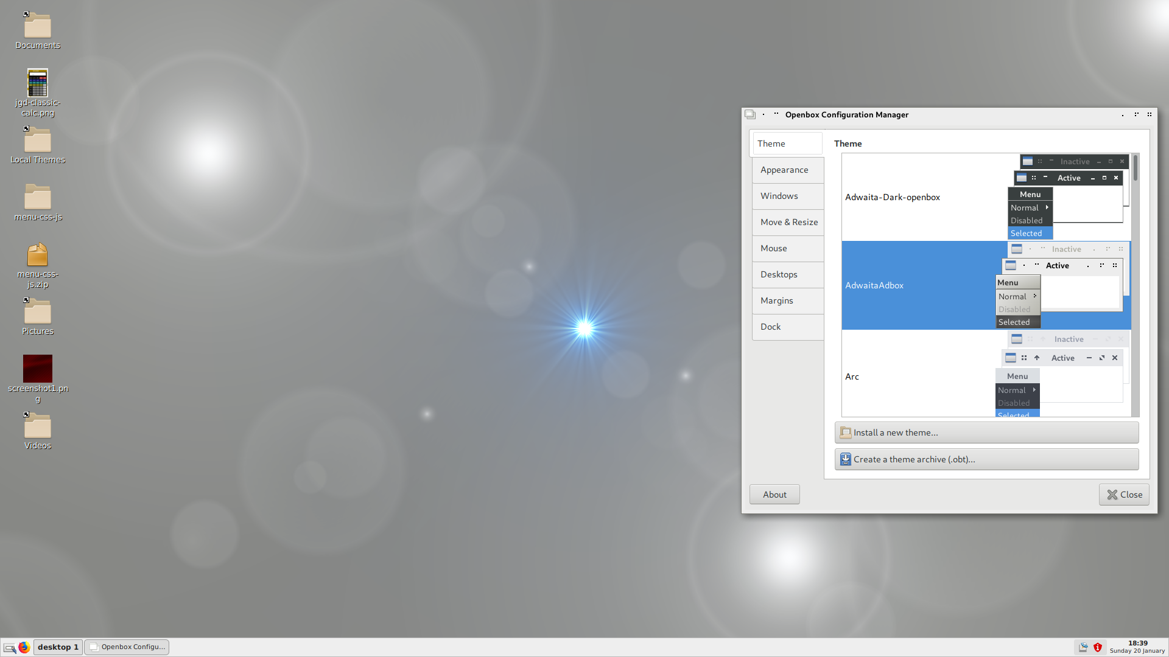Click the run/search launcher icon in taskbar
Image resolution: width=1169 pixels, height=657 pixels.
click(x=10, y=648)
